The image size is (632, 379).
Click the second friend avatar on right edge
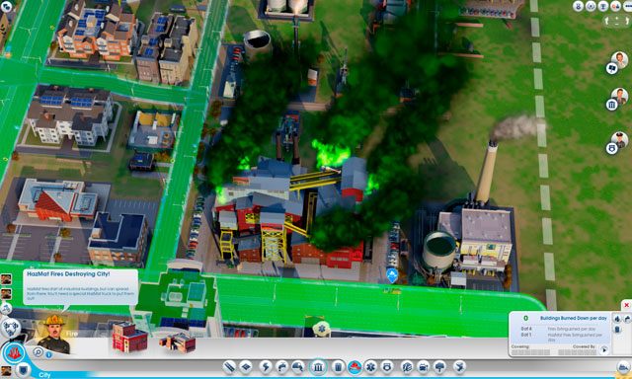tap(619, 97)
